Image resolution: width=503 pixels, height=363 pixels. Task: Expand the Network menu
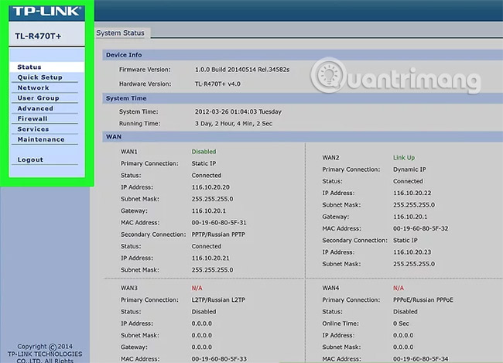pos(33,88)
